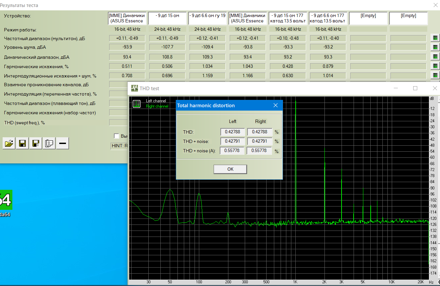Click the save-report floppy icon with list
The height and width of the screenshot is (286, 440).
[x=36, y=143]
